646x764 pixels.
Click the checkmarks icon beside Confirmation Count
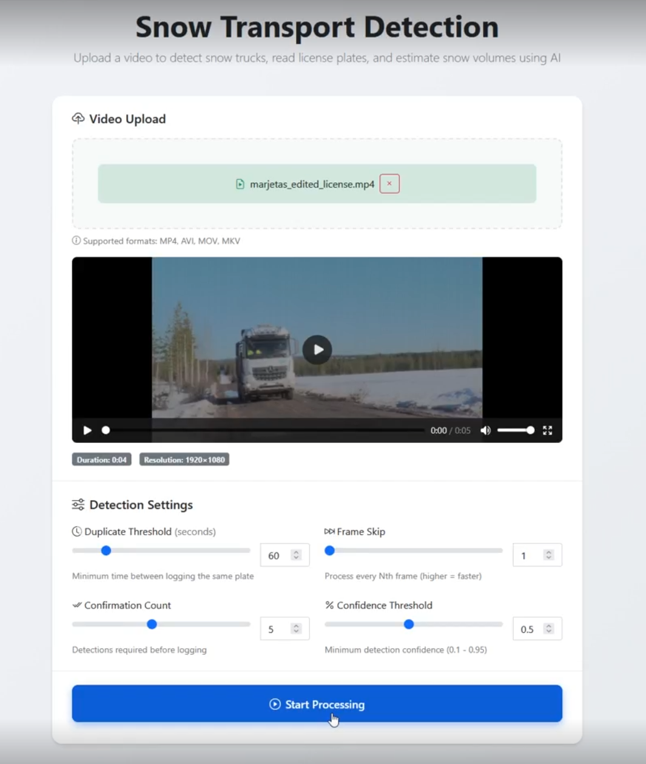(76, 604)
